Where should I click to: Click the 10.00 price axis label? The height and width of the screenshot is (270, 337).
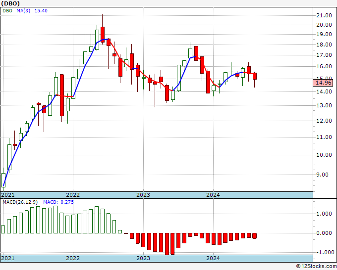(x=324, y=155)
